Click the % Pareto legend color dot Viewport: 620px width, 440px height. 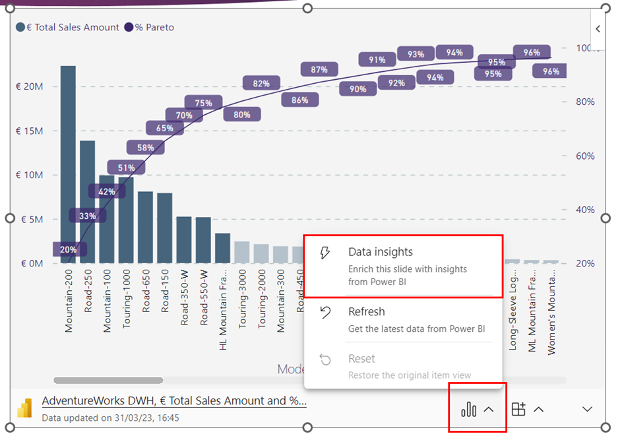(x=129, y=27)
